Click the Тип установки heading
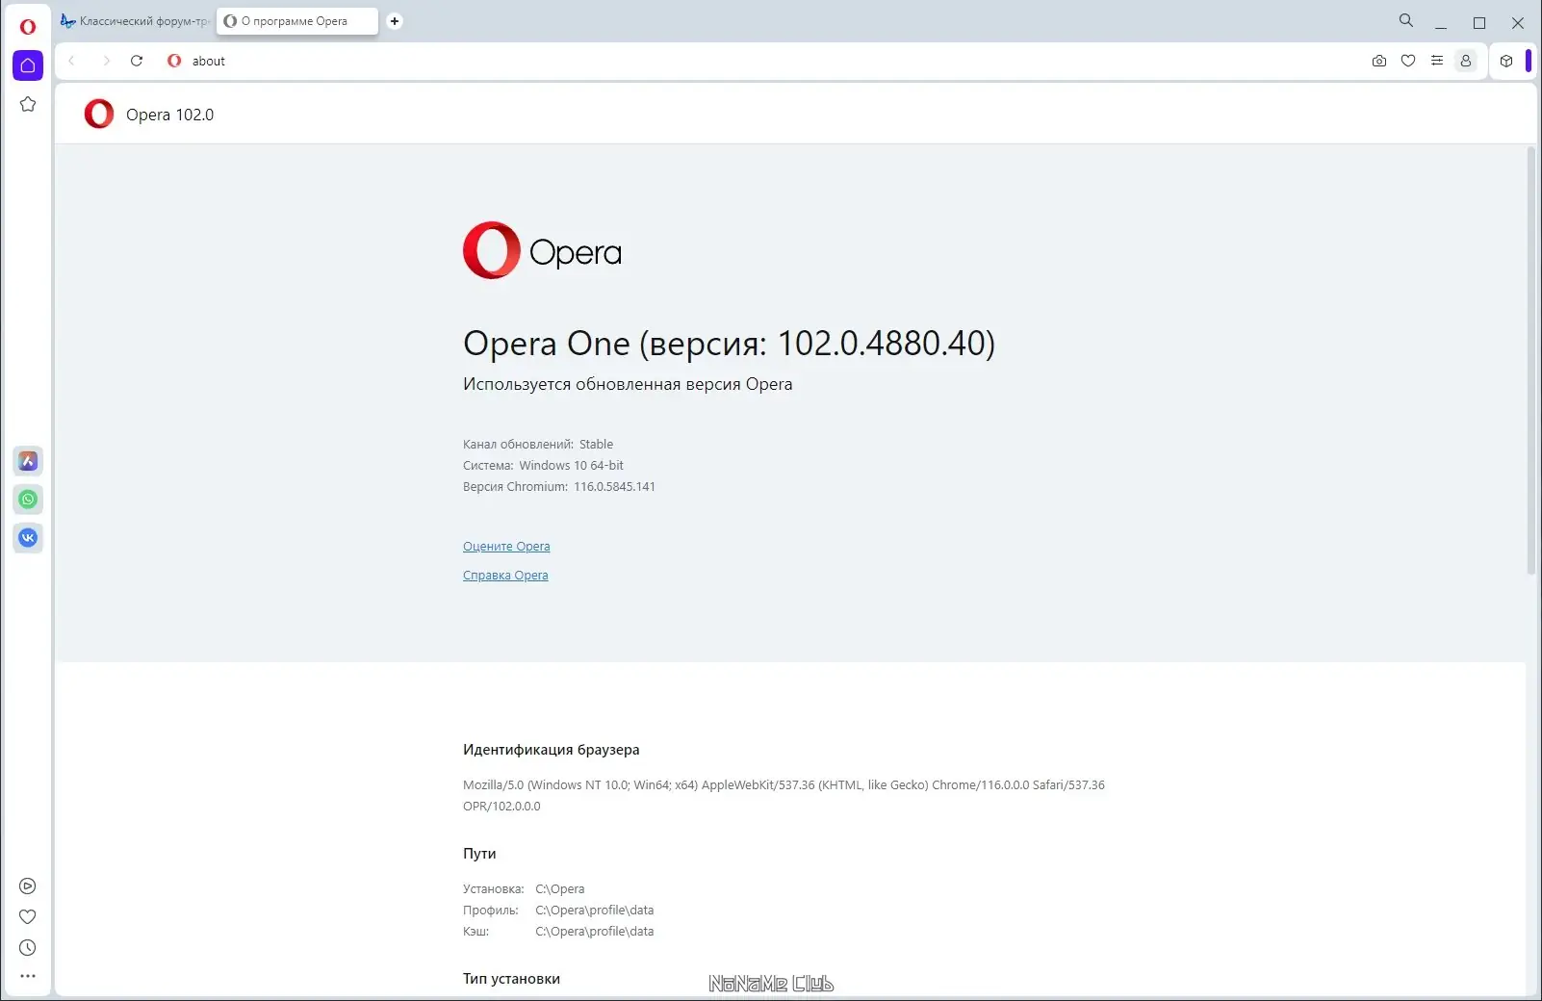The width and height of the screenshot is (1542, 1001). tap(511, 979)
